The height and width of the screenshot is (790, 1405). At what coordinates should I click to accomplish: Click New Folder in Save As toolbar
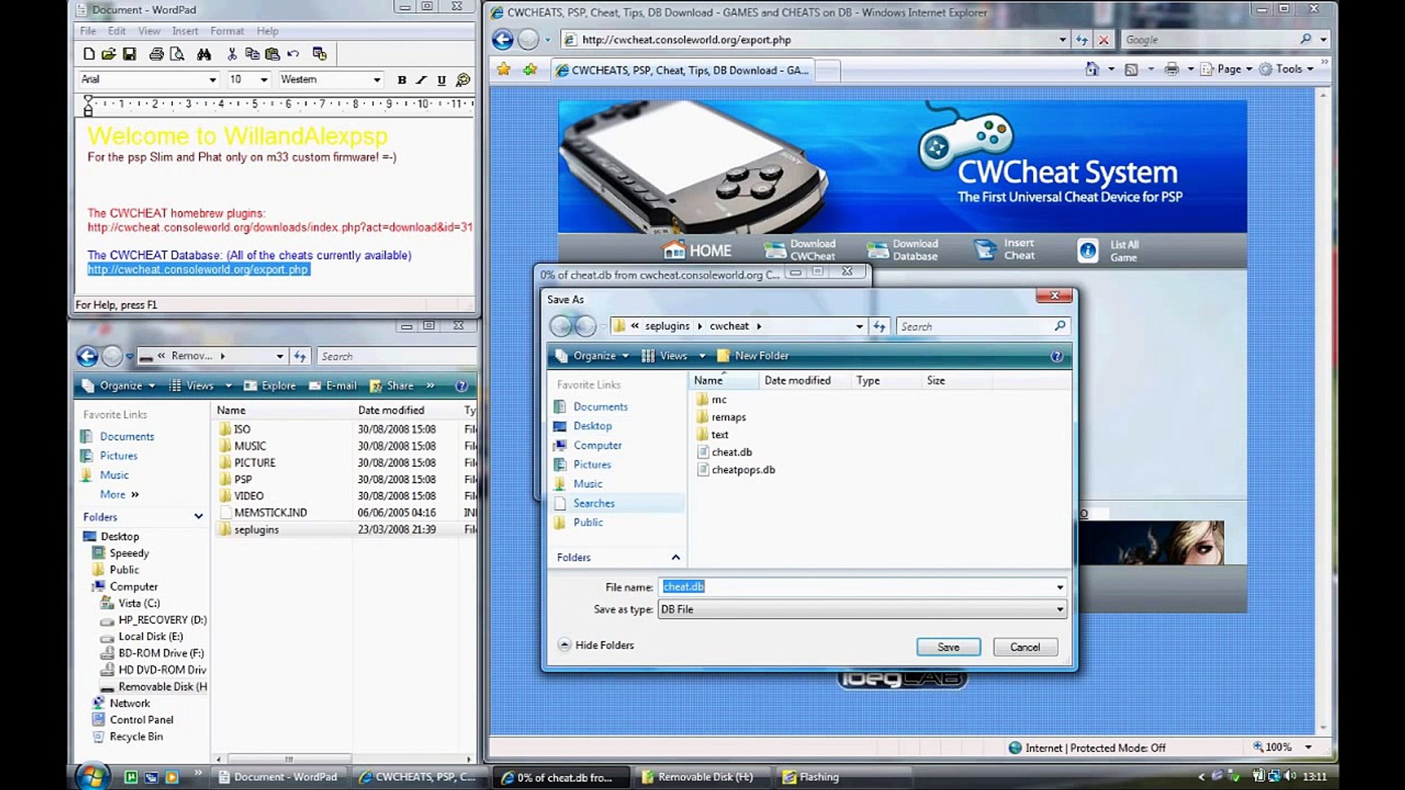coord(753,355)
